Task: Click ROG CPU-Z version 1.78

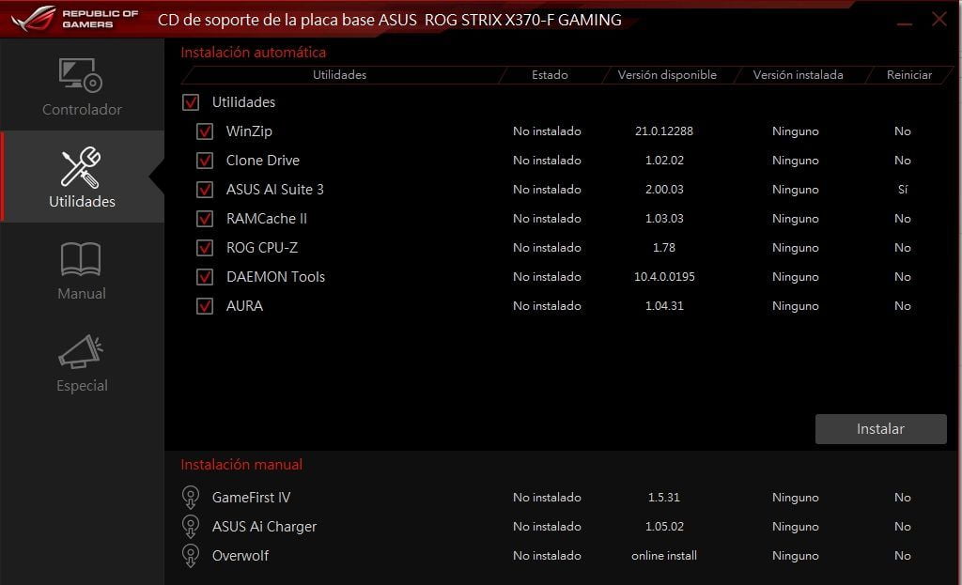Action: coord(664,248)
